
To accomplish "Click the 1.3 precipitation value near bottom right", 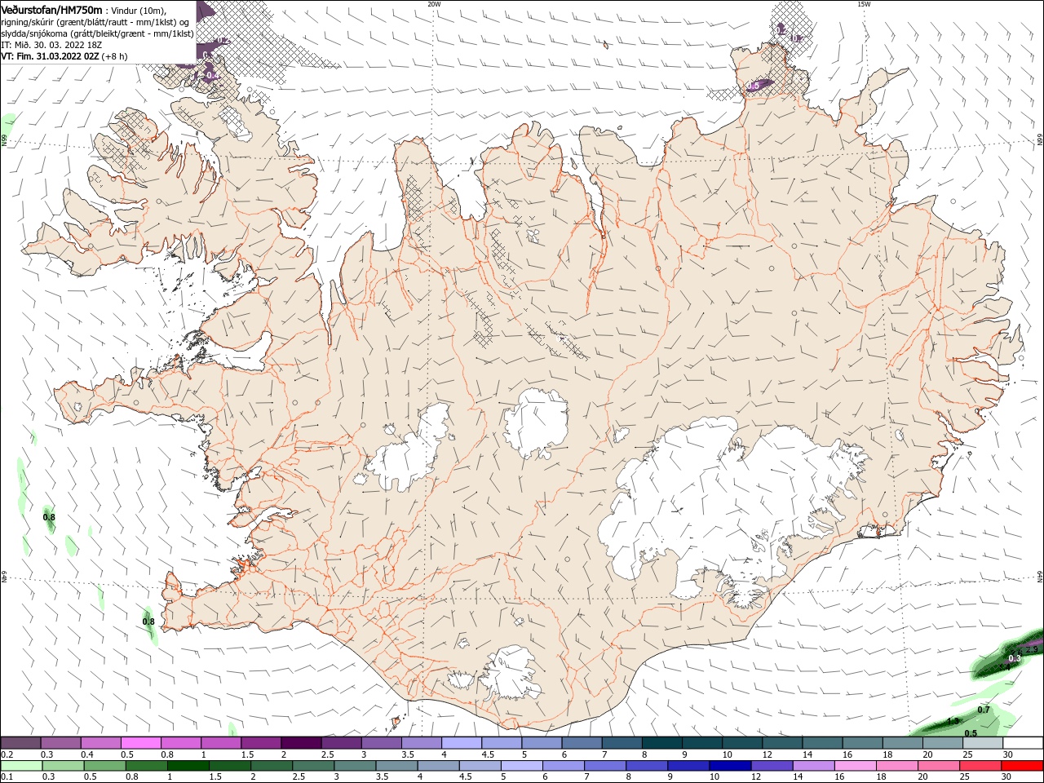I will [x=953, y=721].
